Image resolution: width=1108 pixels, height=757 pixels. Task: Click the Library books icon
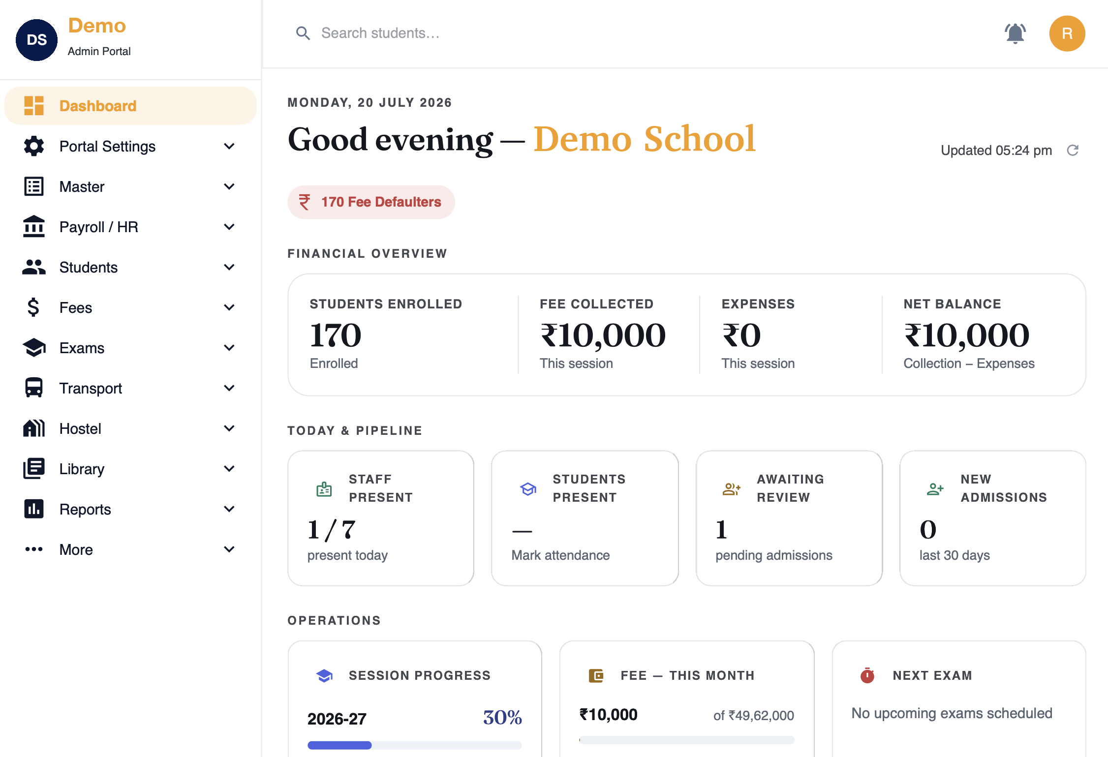click(x=34, y=469)
